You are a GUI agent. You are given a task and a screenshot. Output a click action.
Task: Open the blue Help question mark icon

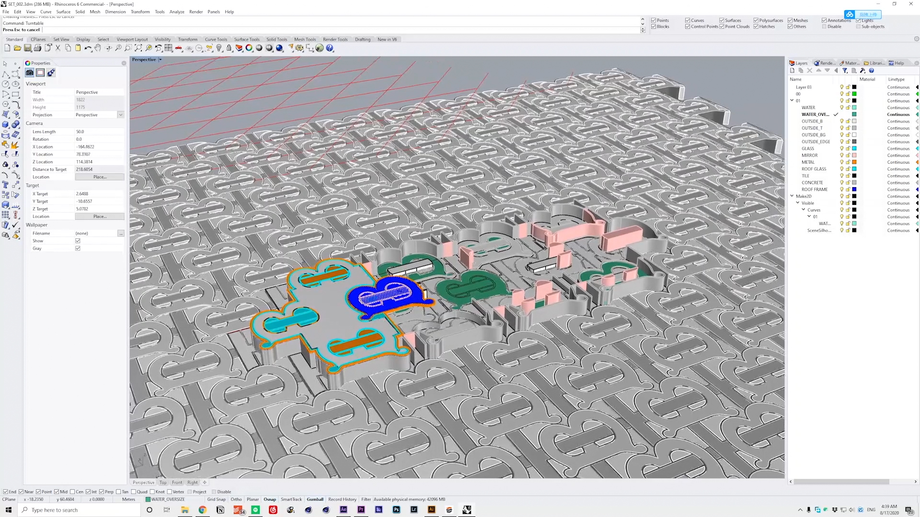330,48
